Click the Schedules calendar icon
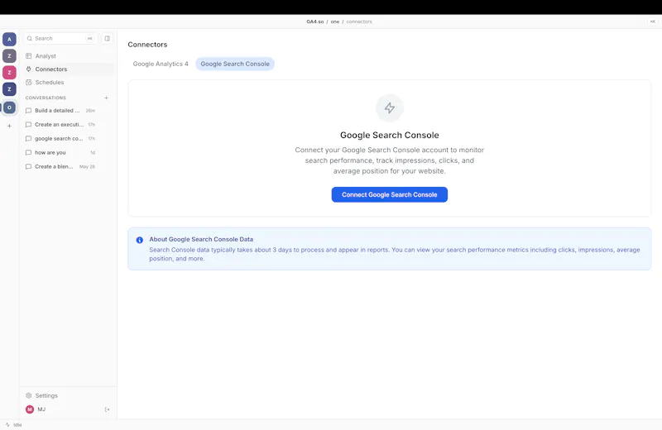This screenshot has height=430, width=662. (x=29, y=83)
